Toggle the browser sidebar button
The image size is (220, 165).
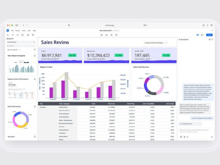click(17, 25)
